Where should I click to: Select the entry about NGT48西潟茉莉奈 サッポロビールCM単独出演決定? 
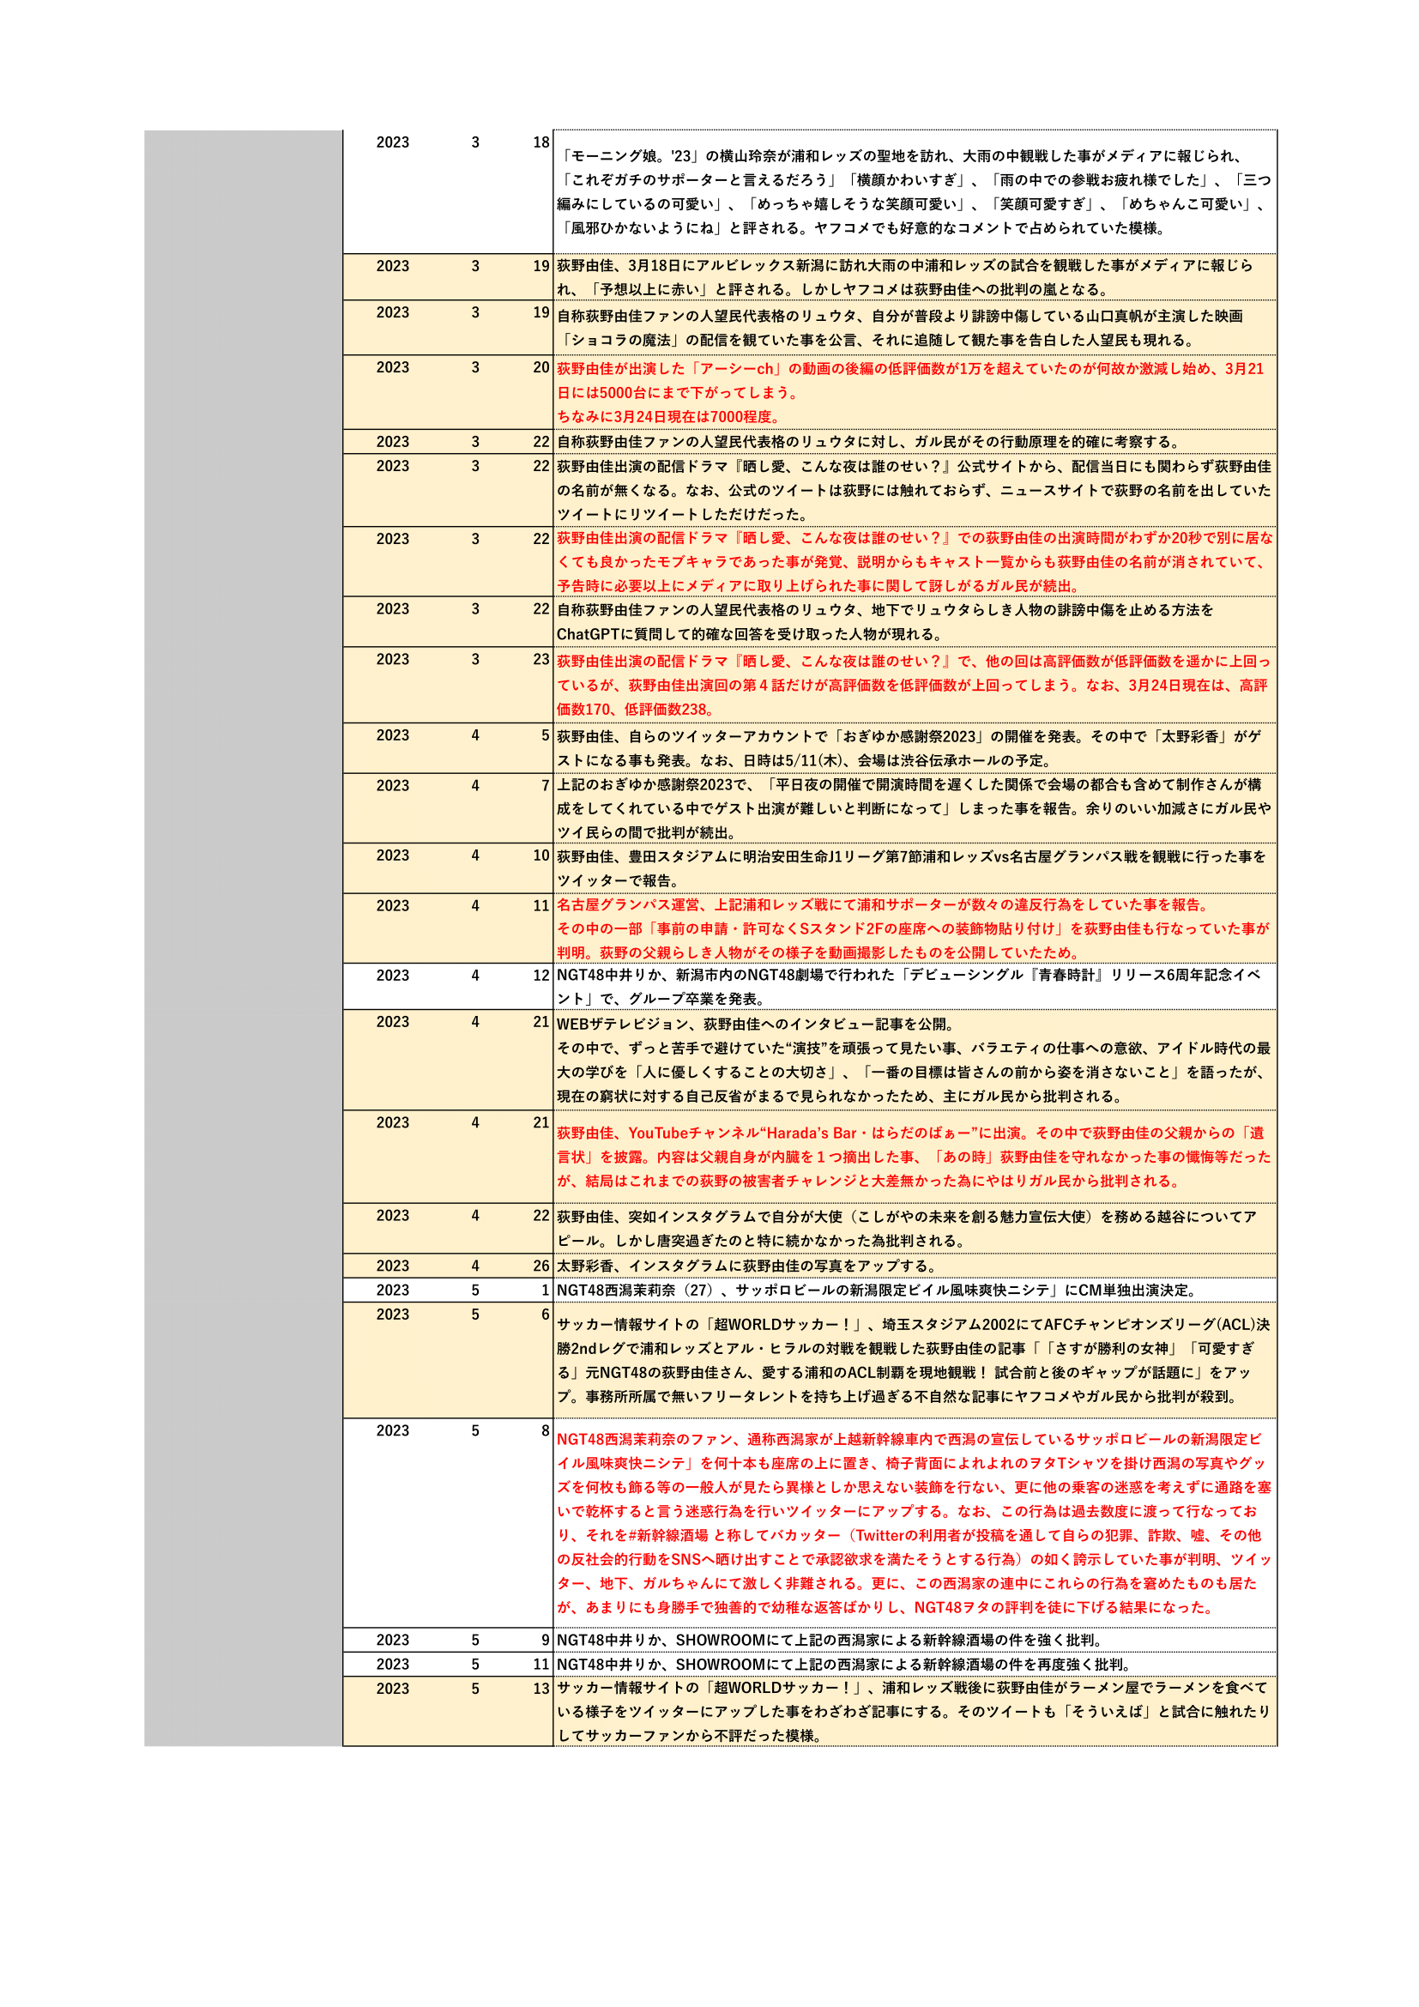pos(915,1291)
